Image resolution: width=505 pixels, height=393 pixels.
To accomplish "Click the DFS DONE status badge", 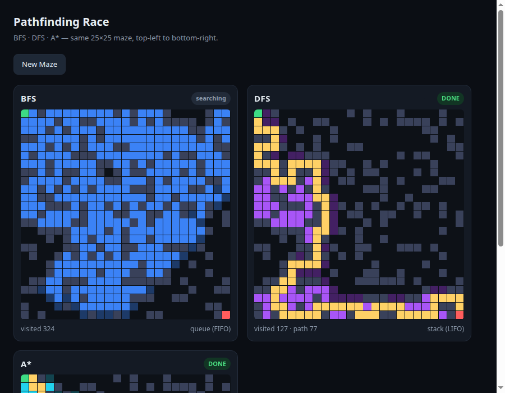I will tap(450, 99).
